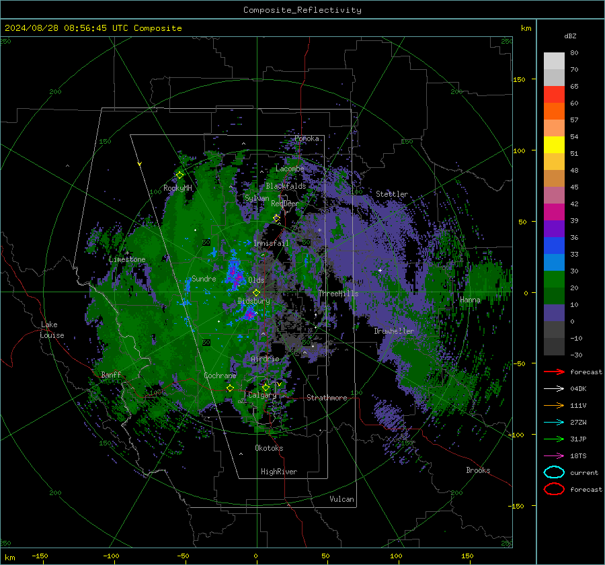
Task: Click the ThreeHills label
Action: pos(338,294)
